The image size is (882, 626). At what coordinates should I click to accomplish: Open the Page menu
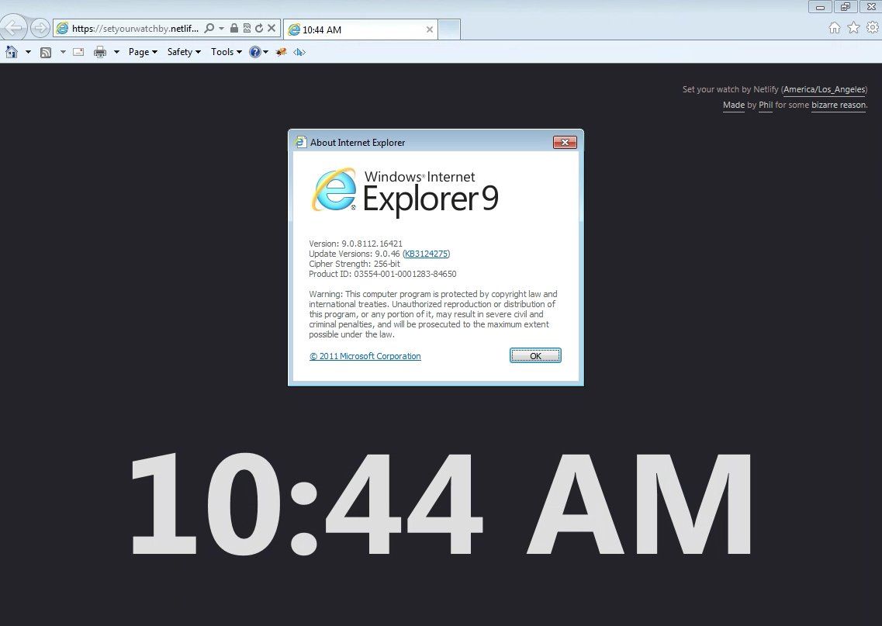coord(143,52)
